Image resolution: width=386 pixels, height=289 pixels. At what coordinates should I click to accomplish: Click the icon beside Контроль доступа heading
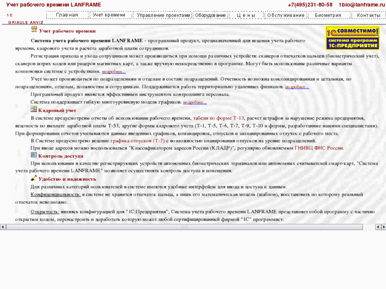[34, 155]
